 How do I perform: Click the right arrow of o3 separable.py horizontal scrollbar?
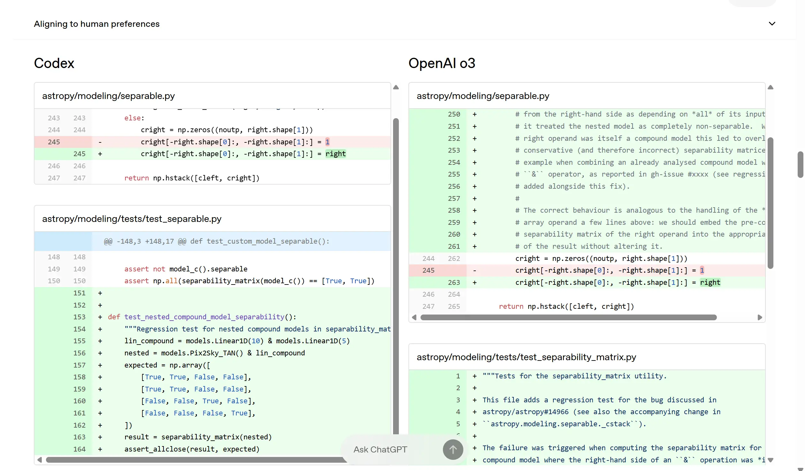click(760, 317)
